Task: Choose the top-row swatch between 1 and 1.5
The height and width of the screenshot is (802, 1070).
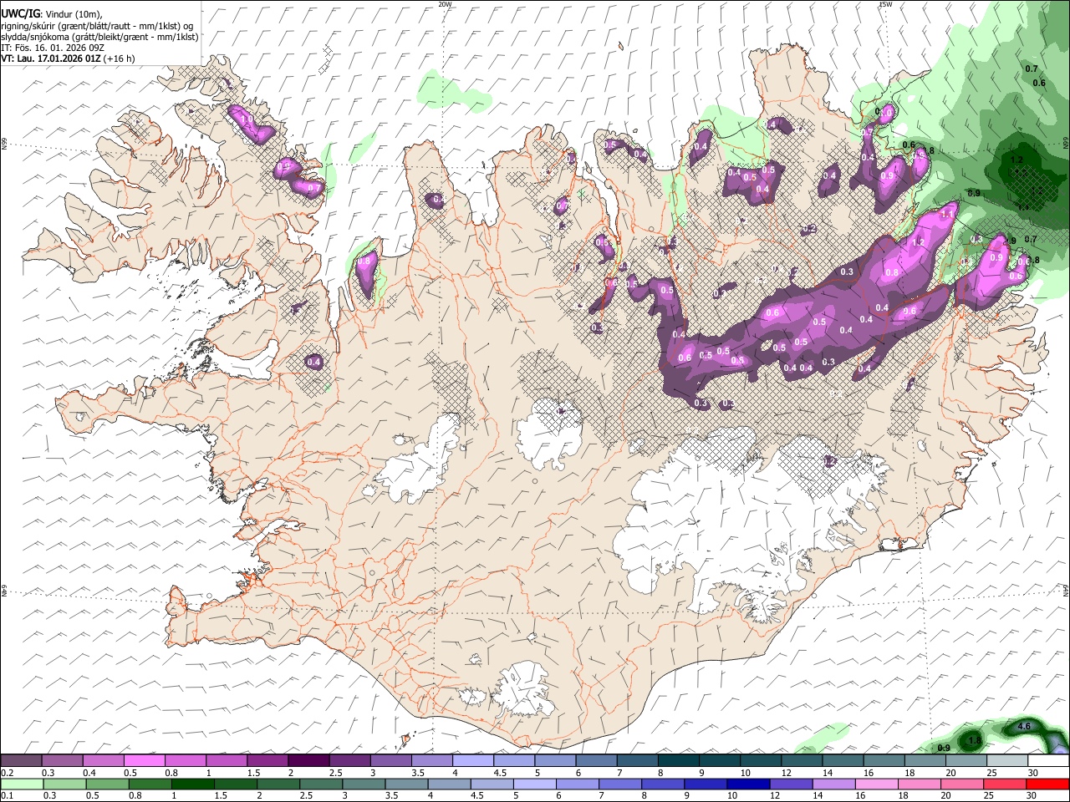Action: [226, 760]
